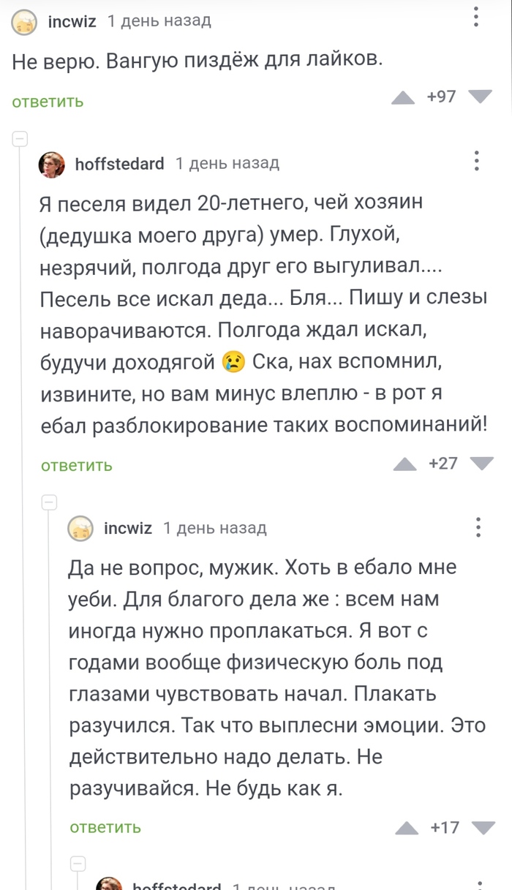Open incwiz avatar on the top comment
Viewport: 512px width, 890px height.
coord(25,23)
